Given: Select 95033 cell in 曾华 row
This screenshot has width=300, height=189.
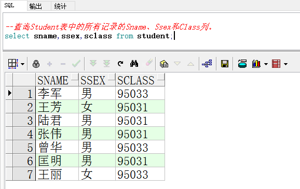Looking at the screenshot, I should [140, 147].
